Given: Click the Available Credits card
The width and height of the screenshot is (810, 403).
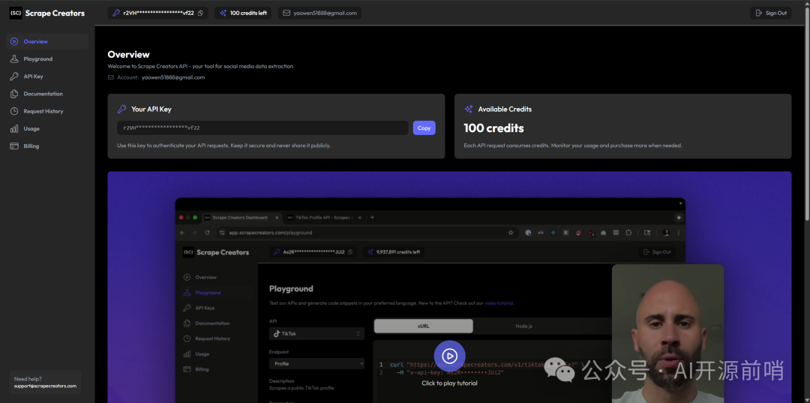Looking at the screenshot, I should (622, 126).
